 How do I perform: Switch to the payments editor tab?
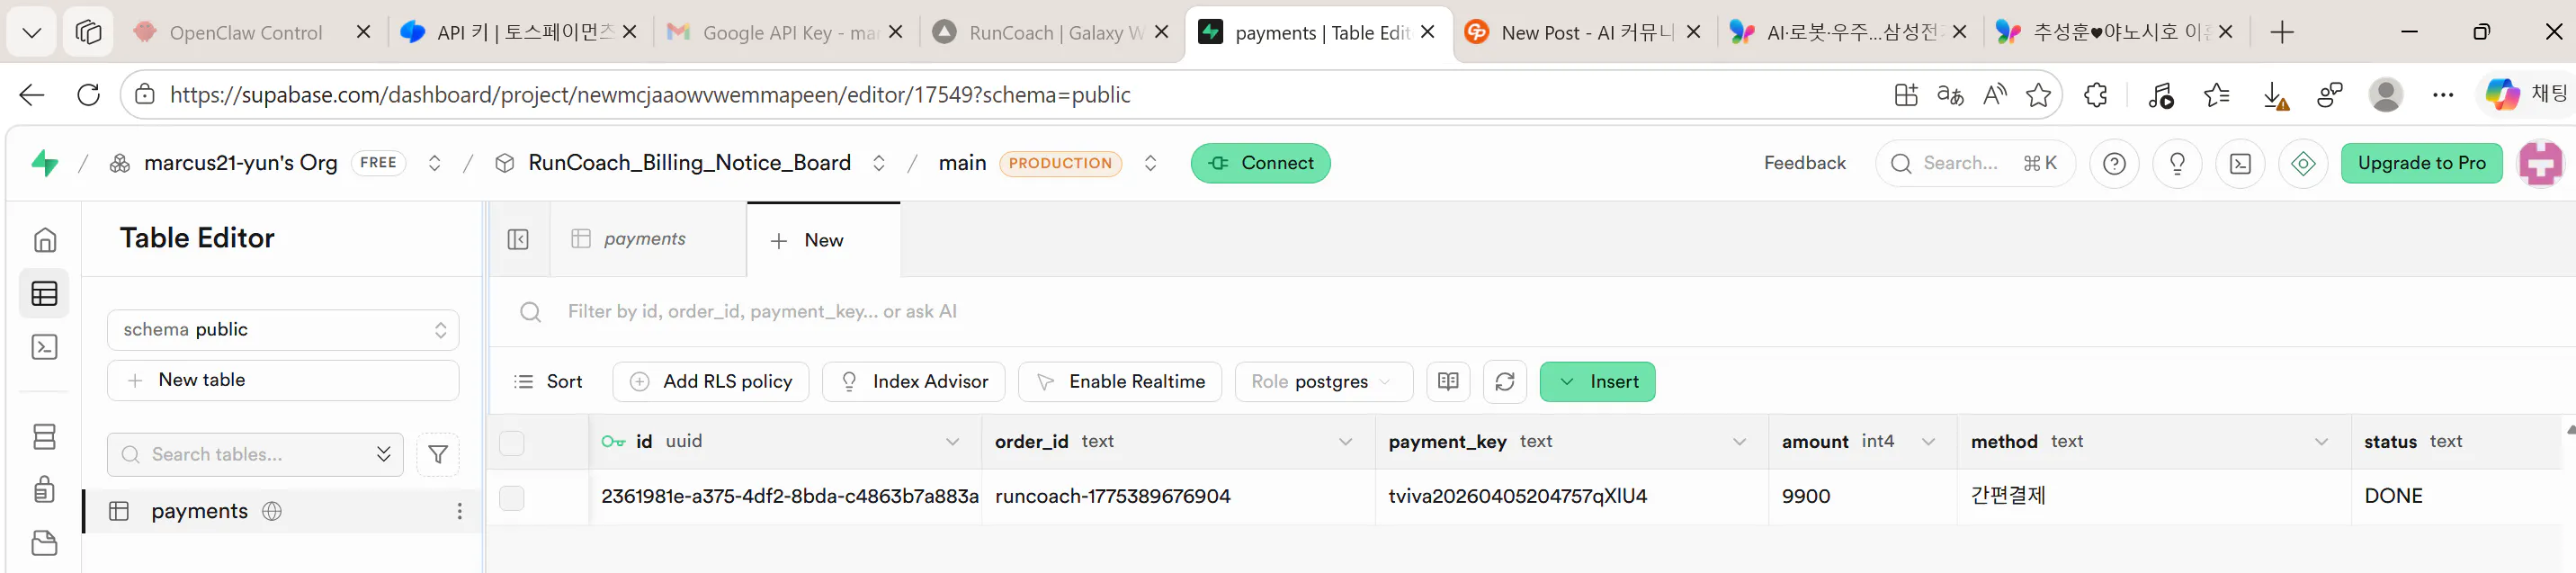pos(645,240)
